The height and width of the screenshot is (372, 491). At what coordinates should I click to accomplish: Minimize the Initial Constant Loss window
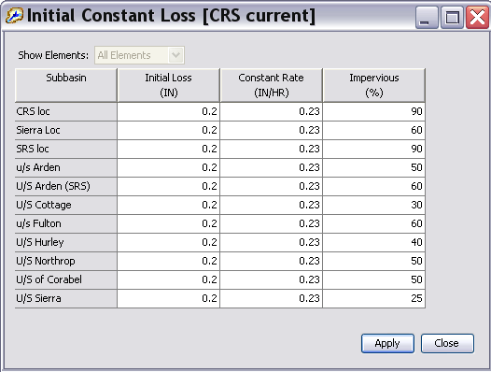pos(427,18)
